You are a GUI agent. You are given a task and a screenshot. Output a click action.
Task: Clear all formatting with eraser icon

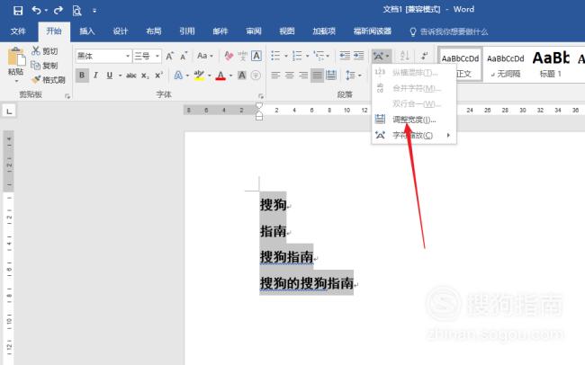tap(229, 56)
